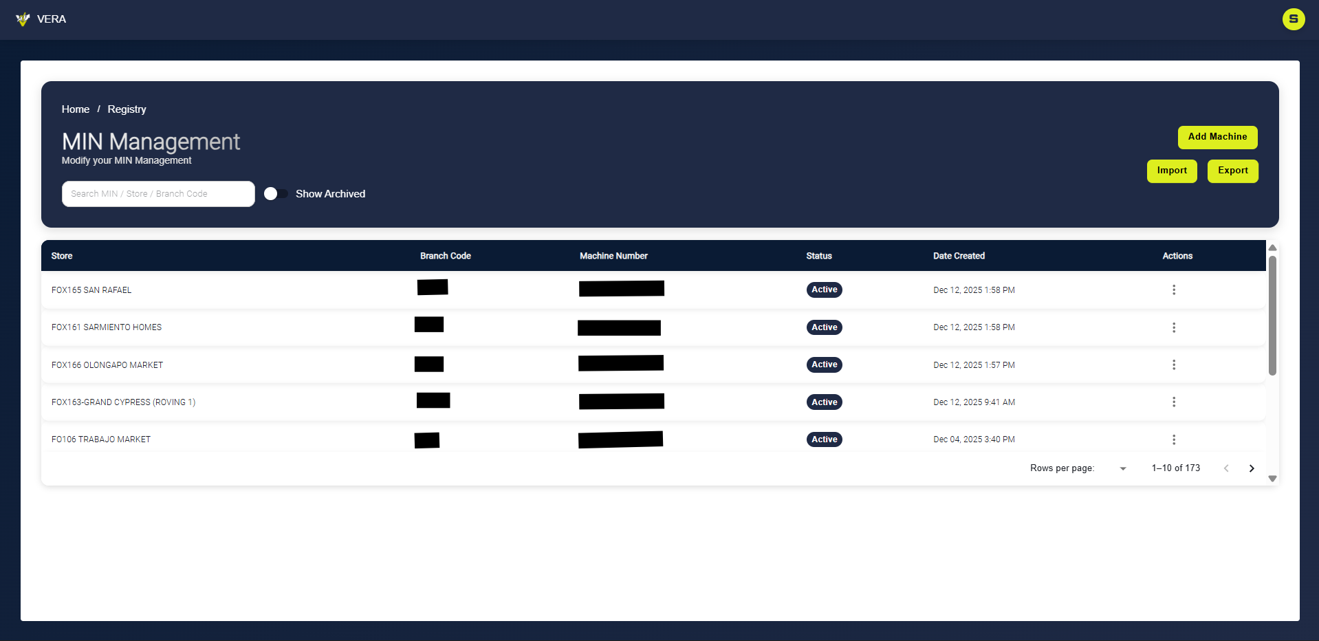Open actions menu for FO106 TRABAJO MARKET
The image size is (1319, 641).
pos(1174,439)
